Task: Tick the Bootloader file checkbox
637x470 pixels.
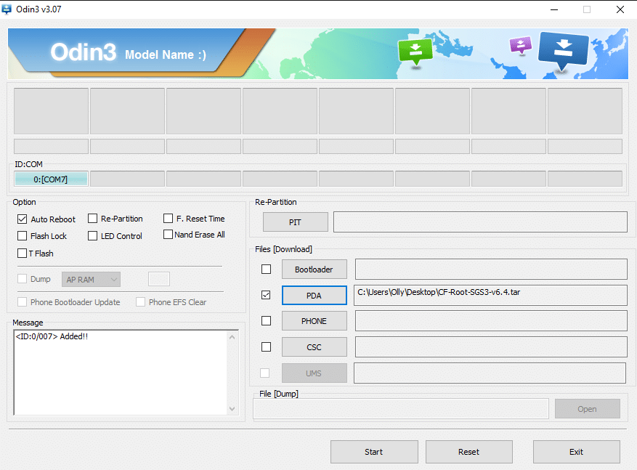Action: pos(266,269)
